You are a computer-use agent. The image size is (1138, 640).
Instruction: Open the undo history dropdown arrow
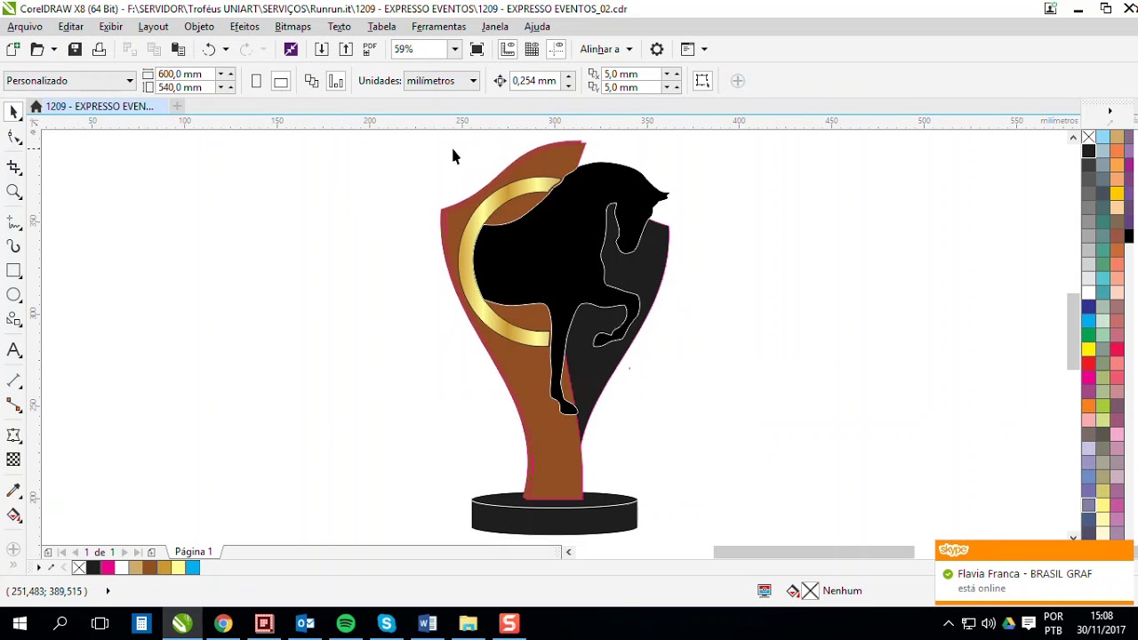(x=226, y=50)
